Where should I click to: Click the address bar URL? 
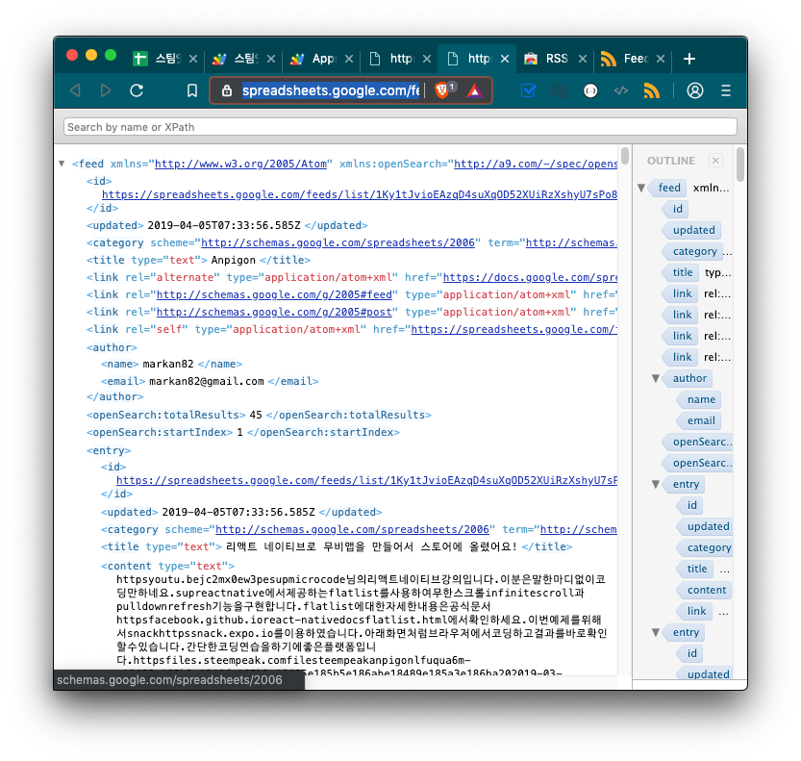pyautogui.click(x=331, y=90)
